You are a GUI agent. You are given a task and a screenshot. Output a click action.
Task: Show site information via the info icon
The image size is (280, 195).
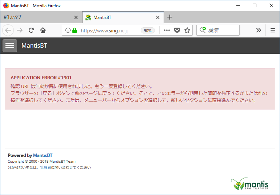click(68, 31)
